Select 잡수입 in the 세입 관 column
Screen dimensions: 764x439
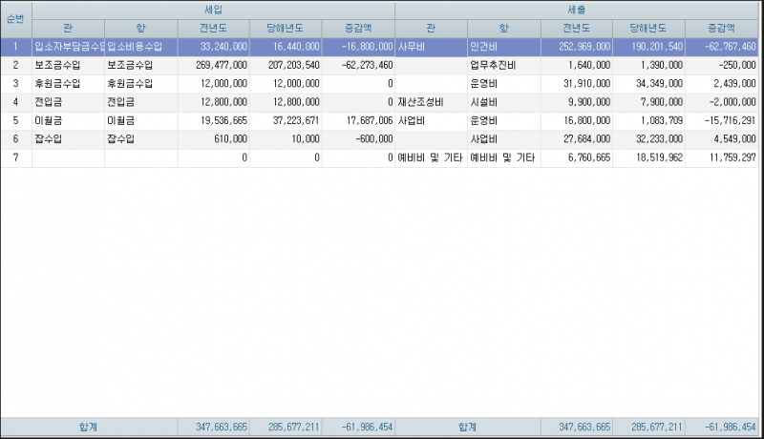(x=68, y=139)
